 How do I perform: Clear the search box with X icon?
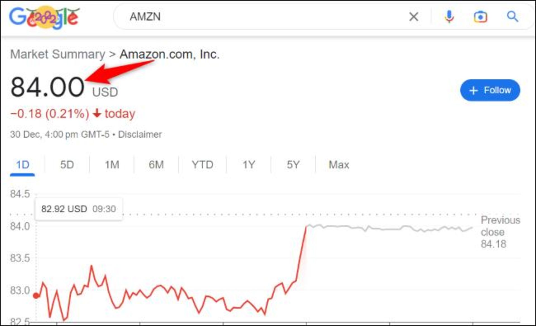pyautogui.click(x=413, y=17)
